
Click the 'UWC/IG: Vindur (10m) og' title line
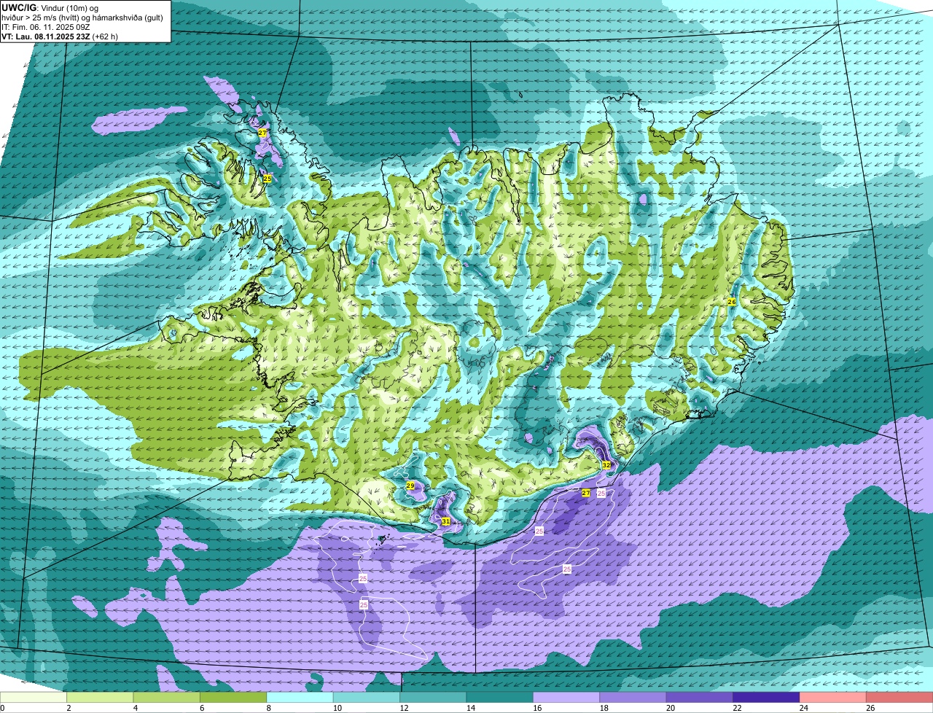(x=51, y=7)
